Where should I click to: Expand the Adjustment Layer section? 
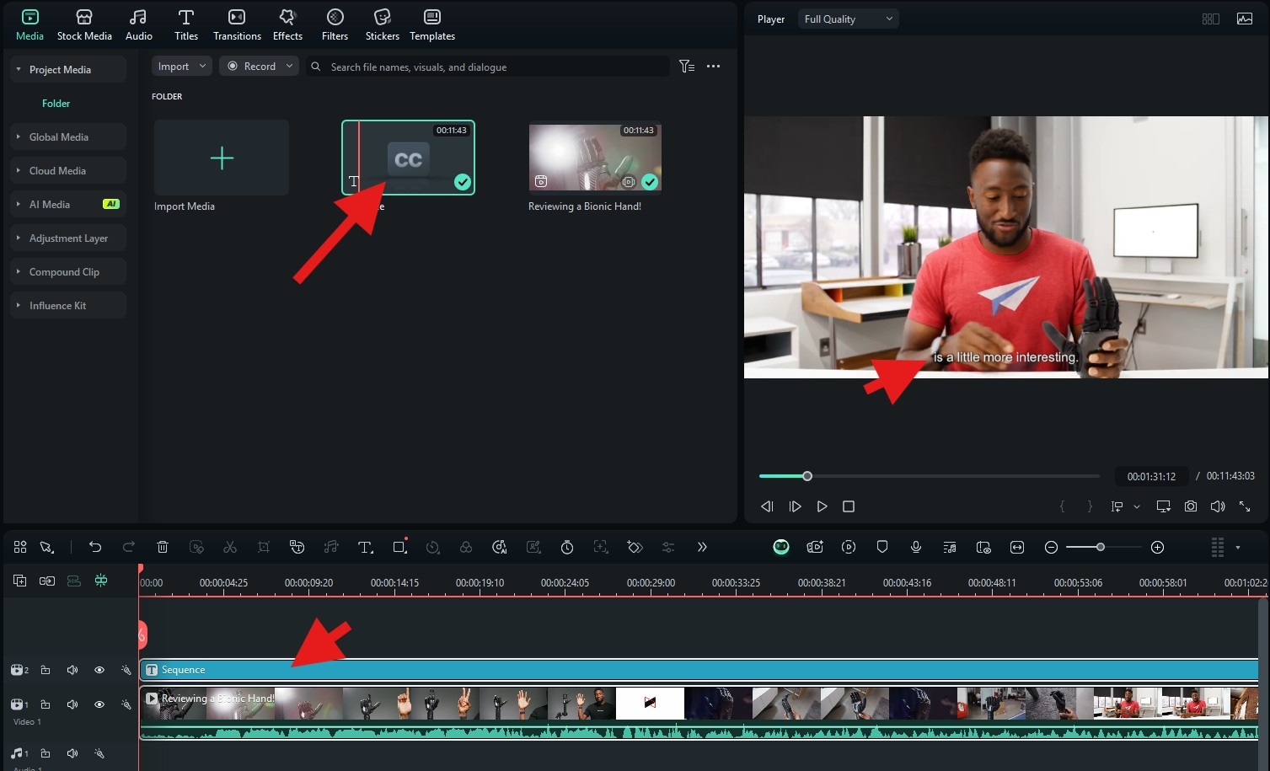[18, 238]
